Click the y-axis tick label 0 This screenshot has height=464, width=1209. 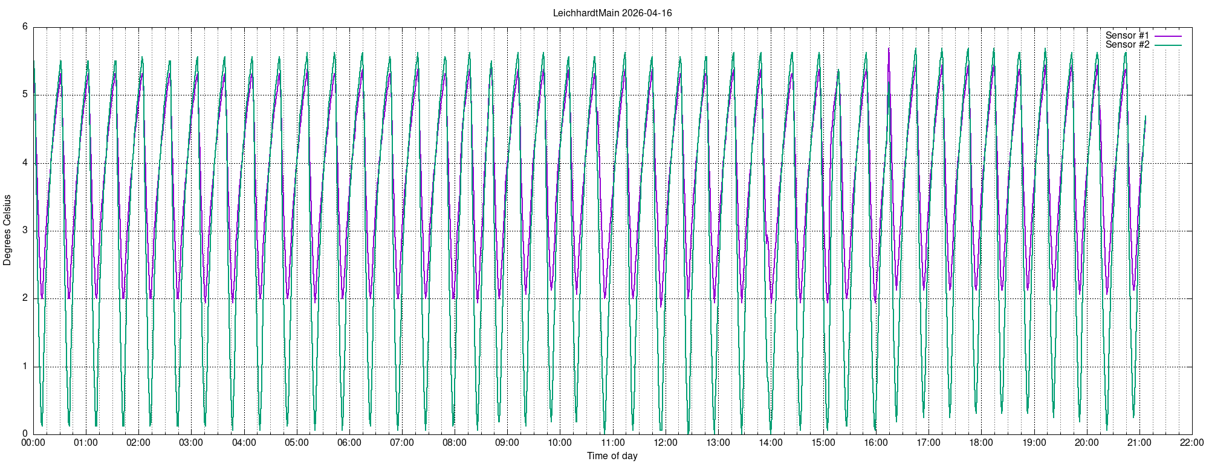pyautogui.click(x=25, y=433)
